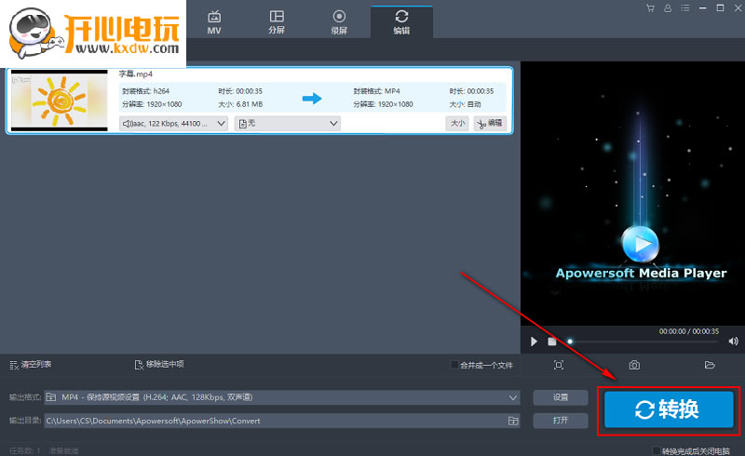745x456 pixels.
Task: Click the blue 转换 button
Action: [668, 409]
